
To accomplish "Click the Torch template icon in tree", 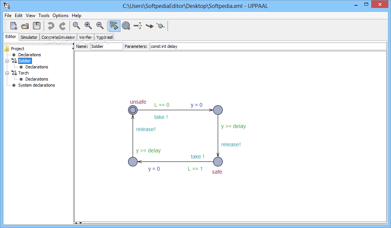I will pos(14,73).
